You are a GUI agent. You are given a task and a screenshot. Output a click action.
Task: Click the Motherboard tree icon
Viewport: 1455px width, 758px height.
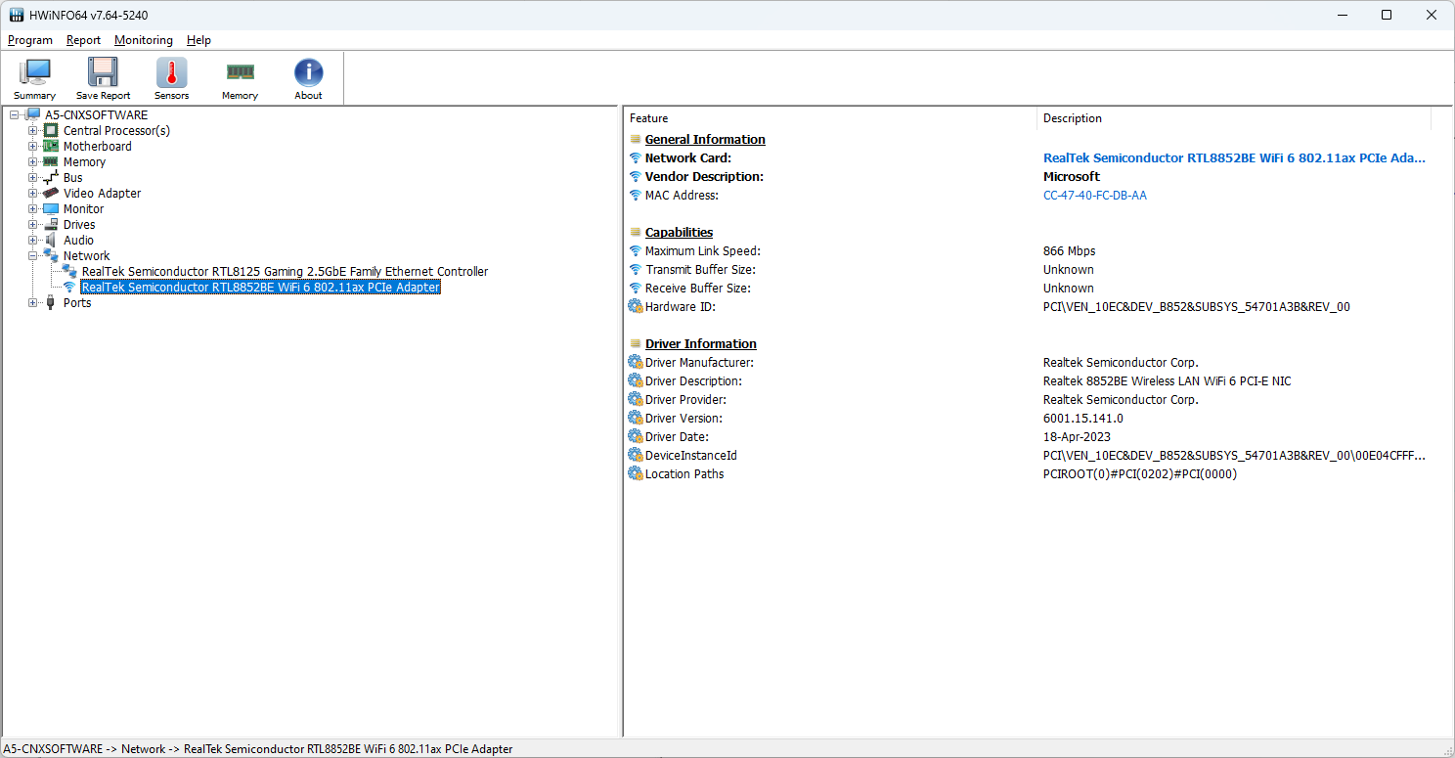(x=51, y=147)
